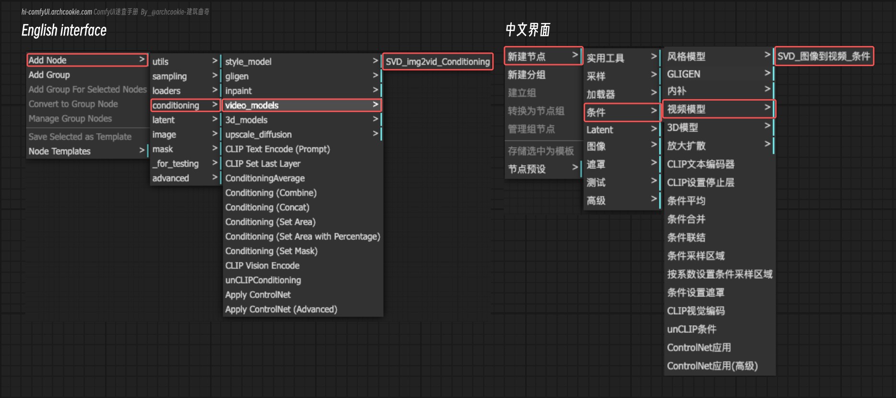Choose Add Group in English menu

pos(87,75)
